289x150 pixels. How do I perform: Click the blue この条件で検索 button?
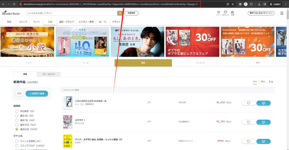[37, 93]
